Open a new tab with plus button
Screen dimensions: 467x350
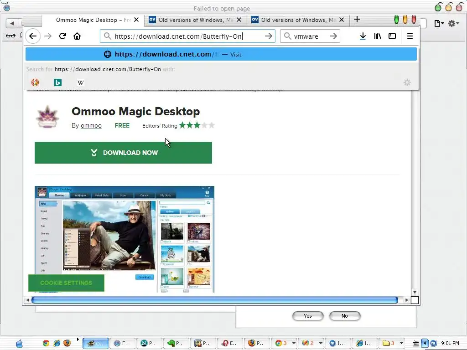pyautogui.click(x=357, y=20)
